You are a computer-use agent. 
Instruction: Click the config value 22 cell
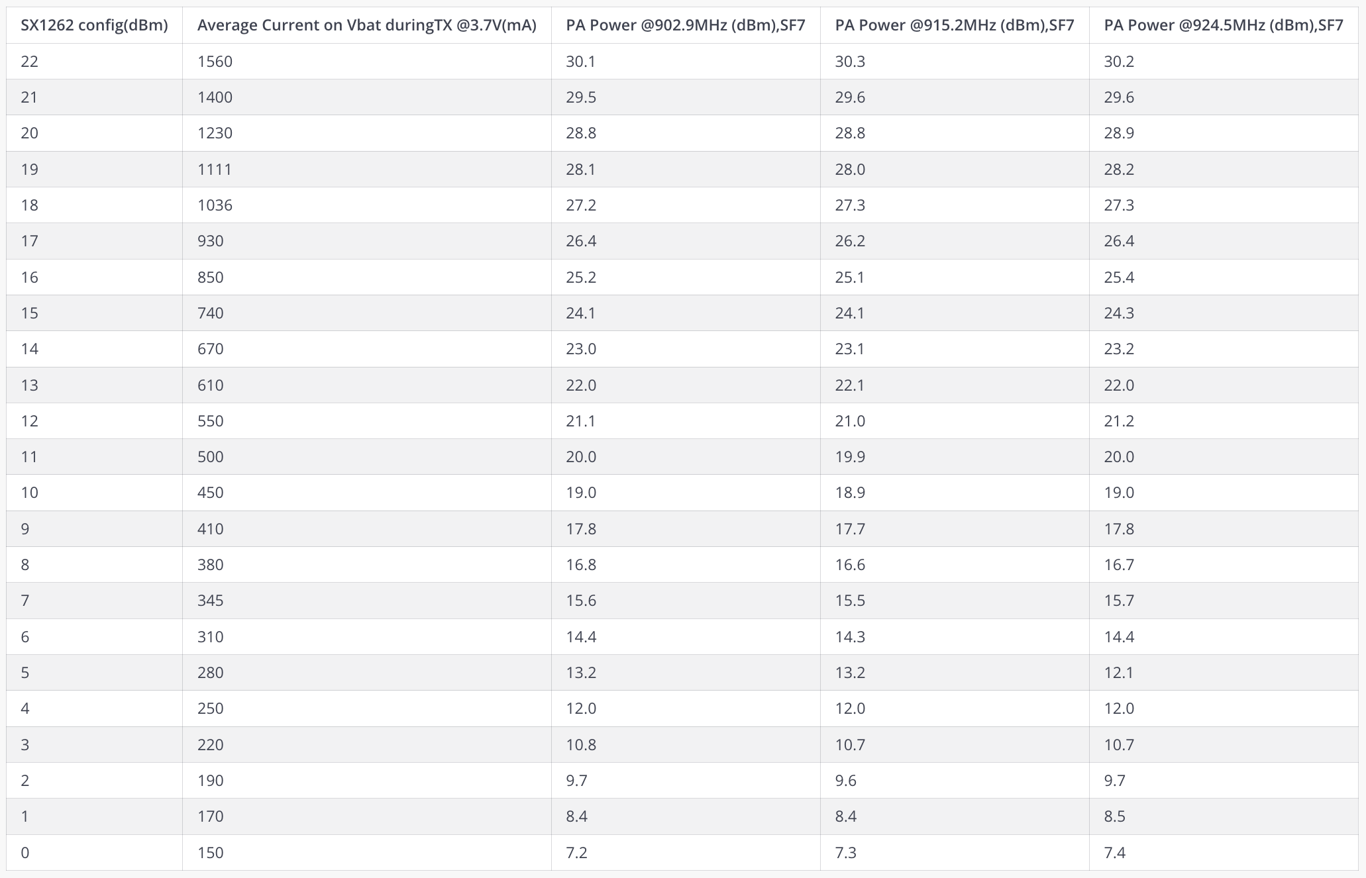coord(30,62)
